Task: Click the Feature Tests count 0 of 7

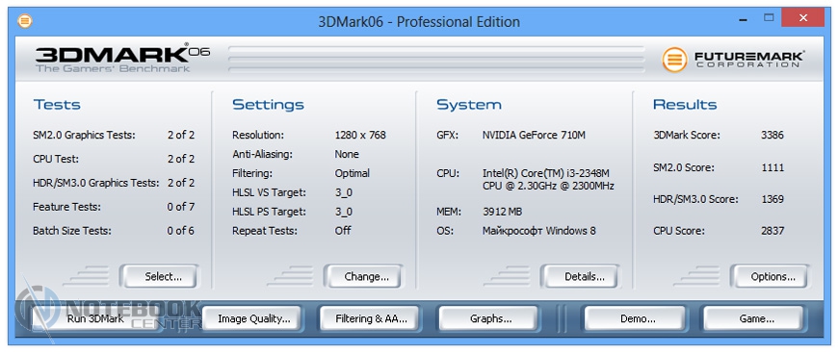Action: (x=181, y=207)
